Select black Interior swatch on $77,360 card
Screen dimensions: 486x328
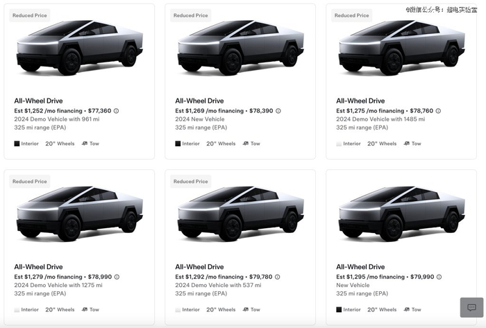coord(17,144)
